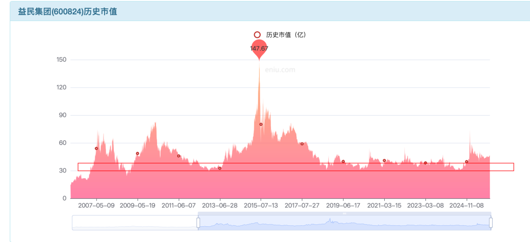The image size is (530, 242).
Task: Click the 120 y-axis value label
Action: pos(62,87)
